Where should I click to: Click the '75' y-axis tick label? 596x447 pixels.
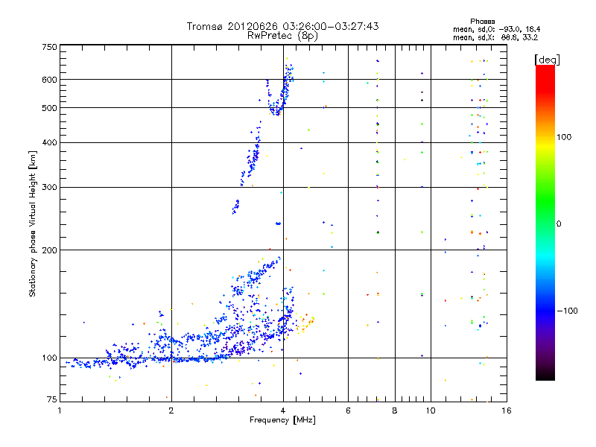52,399
